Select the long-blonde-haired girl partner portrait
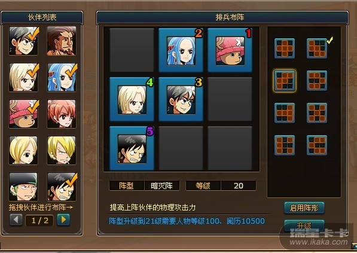This screenshot has height=253, width=357. (x=23, y=150)
